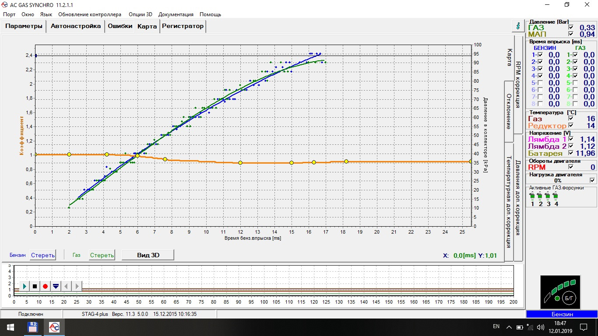Select the yellow map point at 2 ms

[69, 154]
